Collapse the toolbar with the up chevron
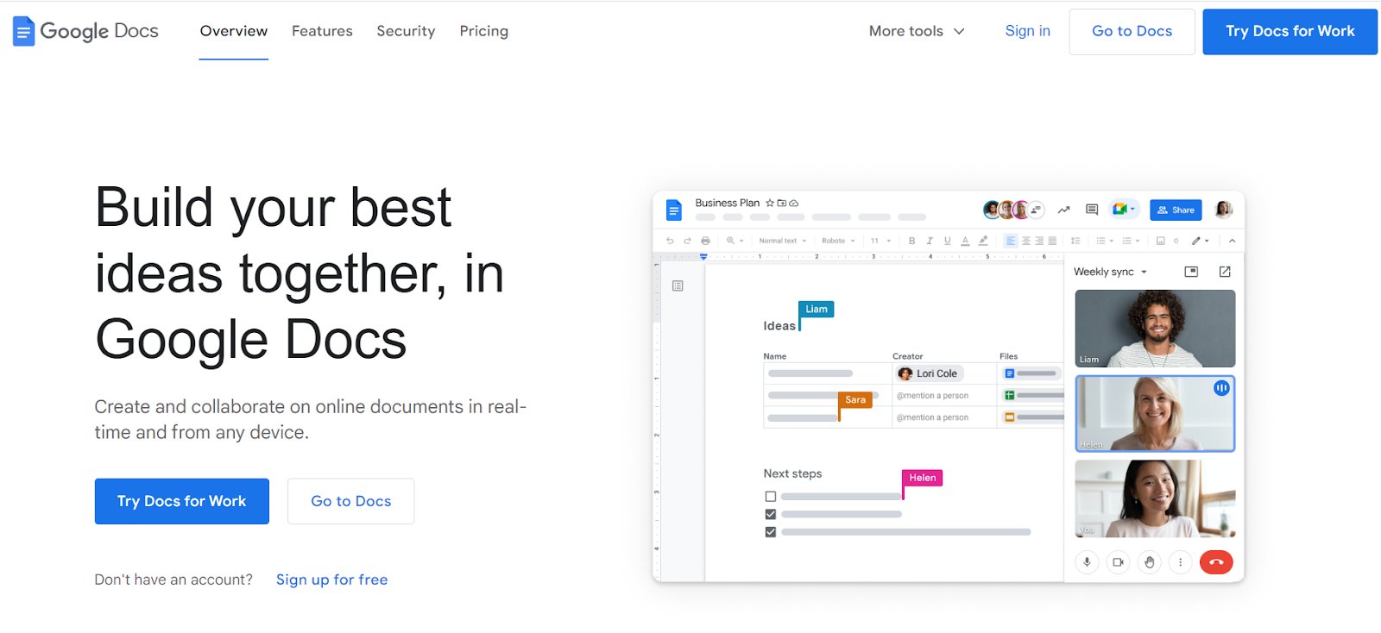Screen dimensions: 1381x633 1232,241
